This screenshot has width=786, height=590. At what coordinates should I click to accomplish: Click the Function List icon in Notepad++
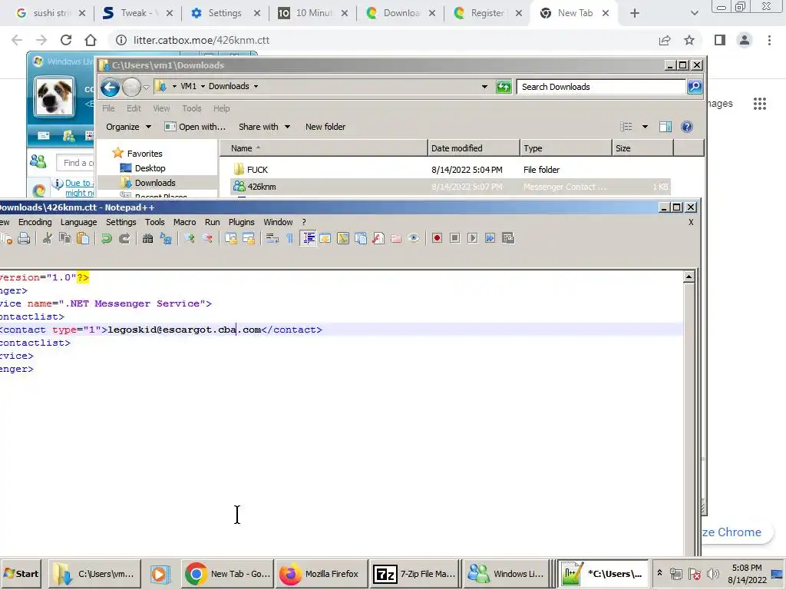(x=378, y=238)
